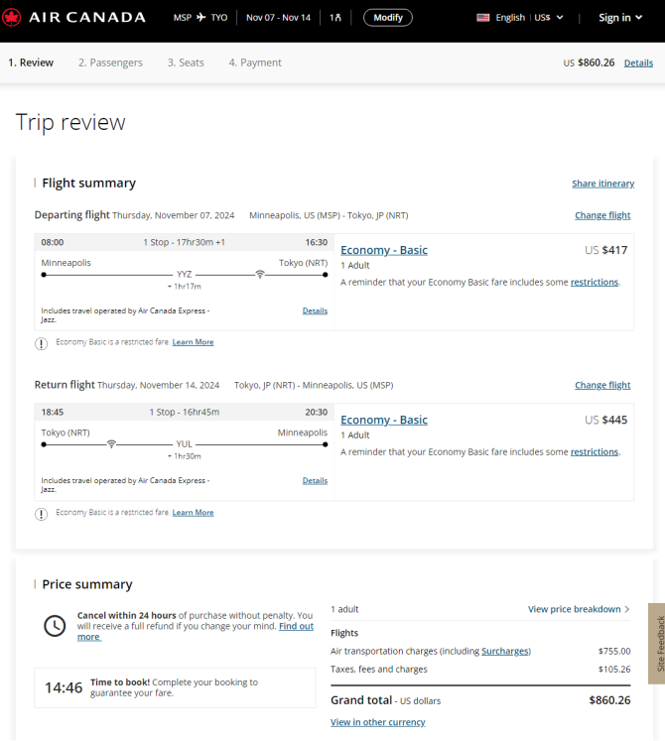
Task: Click Find out more cancellation link
Action: [296, 626]
